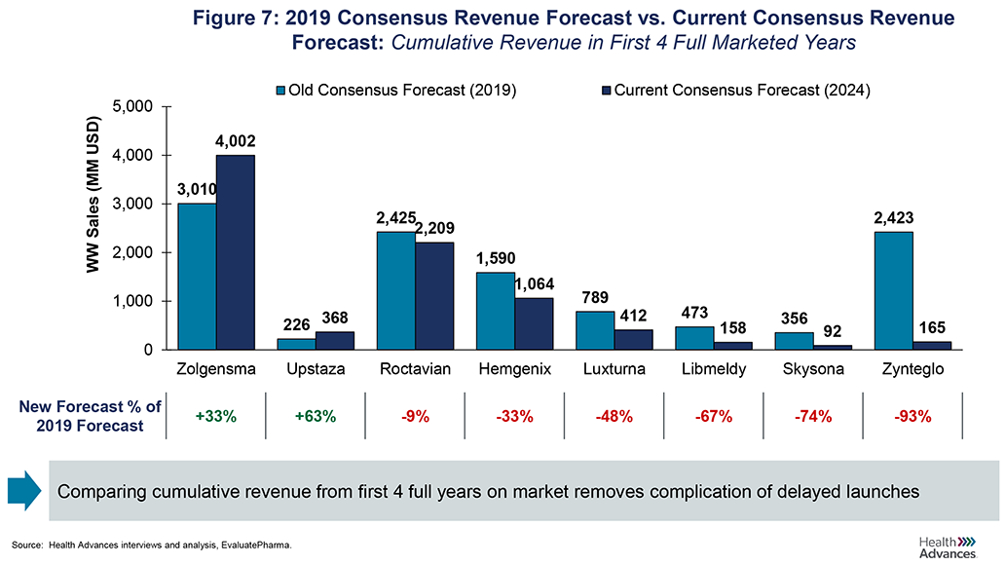Click the '-48%' value under Luxturna
This screenshot has width=1005, height=565.
point(614,416)
